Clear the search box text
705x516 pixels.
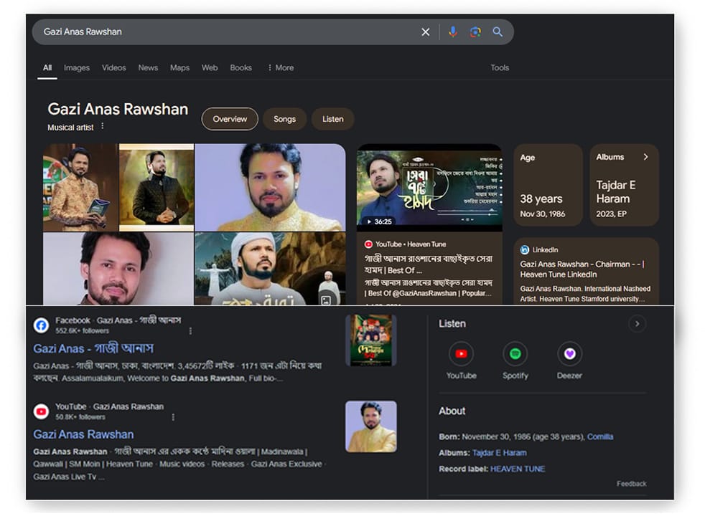tap(425, 32)
